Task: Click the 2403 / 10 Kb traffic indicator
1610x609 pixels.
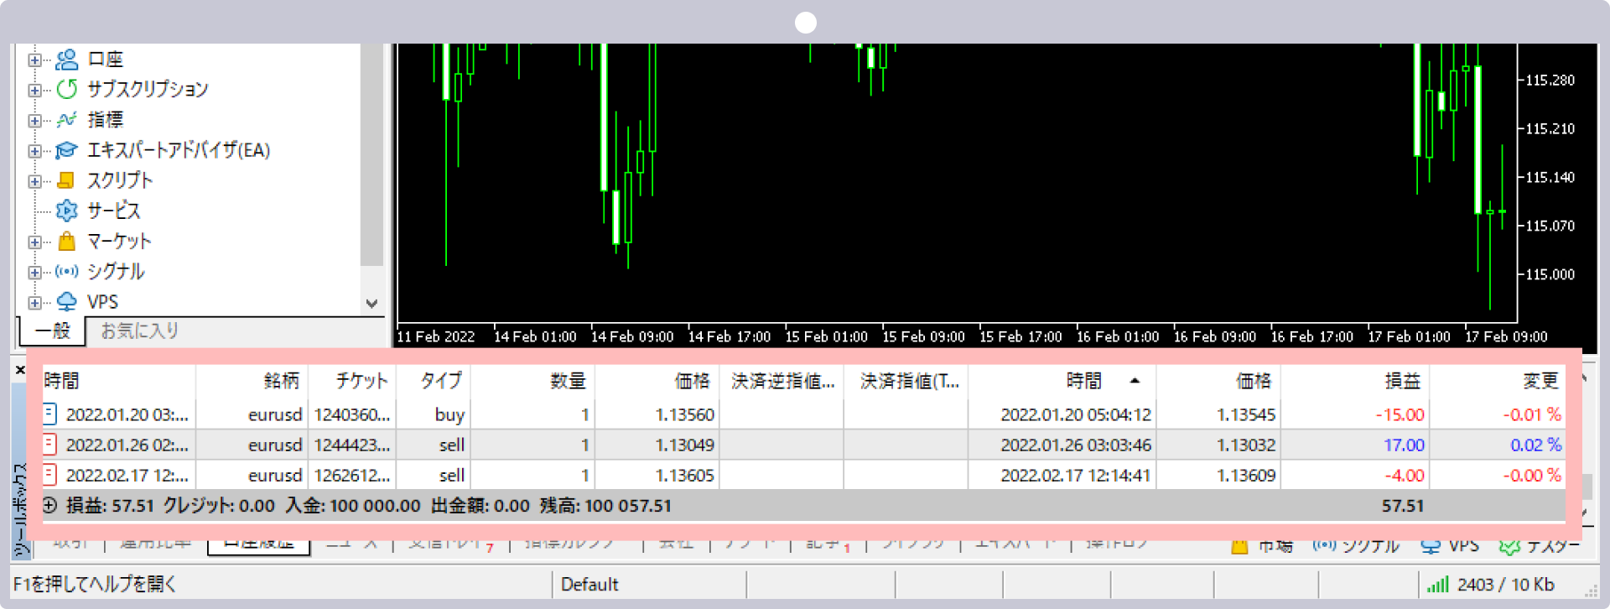Action: point(1505,584)
